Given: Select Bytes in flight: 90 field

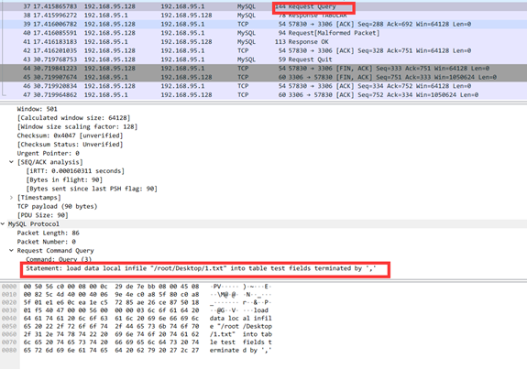Looking at the screenshot, I should [x=64, y=179].
